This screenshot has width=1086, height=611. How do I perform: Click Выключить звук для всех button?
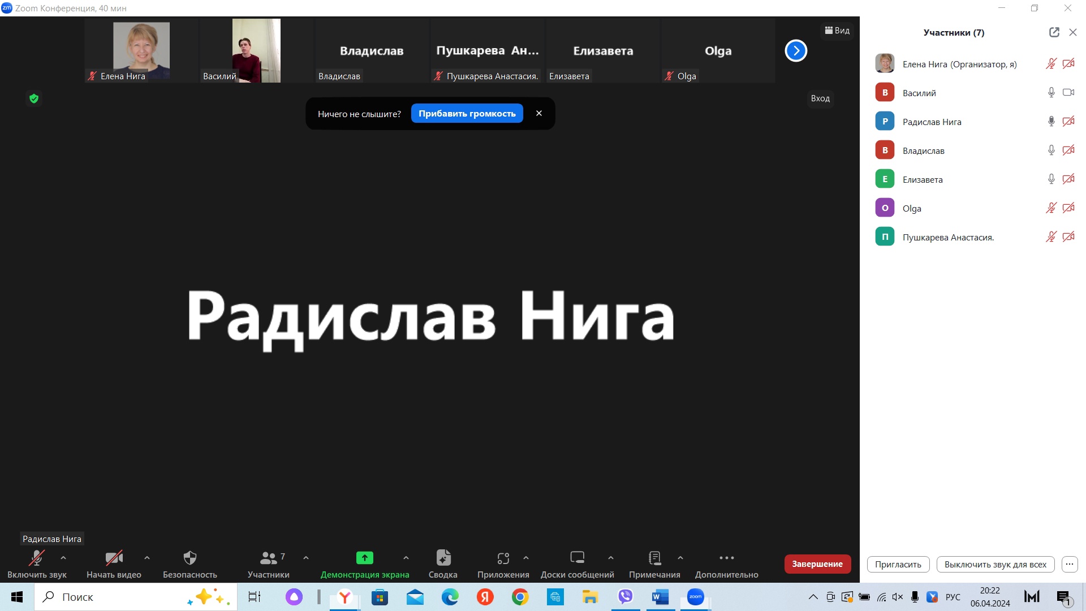click(x=995, y=564)
